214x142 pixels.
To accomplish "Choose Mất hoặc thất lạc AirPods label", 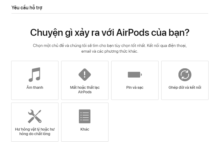I will [x=85, y=90].
